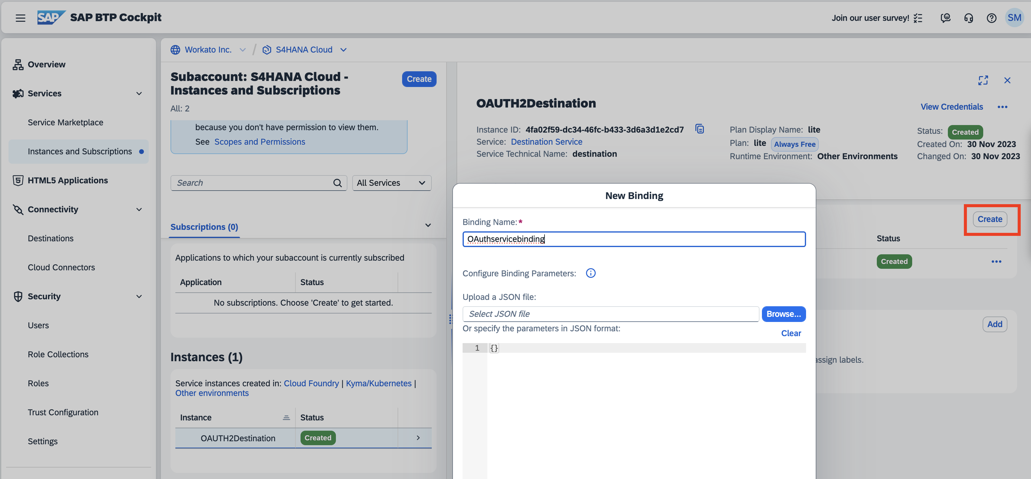Open the user survey checklist icon
Screen dimensions: 1031x479
[918, 18]
